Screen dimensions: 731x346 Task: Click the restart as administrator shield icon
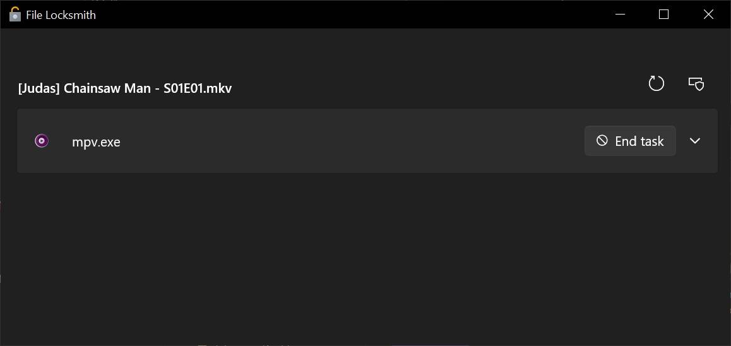696,83
